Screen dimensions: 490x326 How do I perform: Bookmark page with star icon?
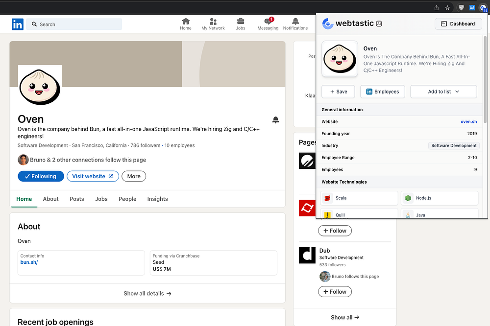(x=447, y=8)
